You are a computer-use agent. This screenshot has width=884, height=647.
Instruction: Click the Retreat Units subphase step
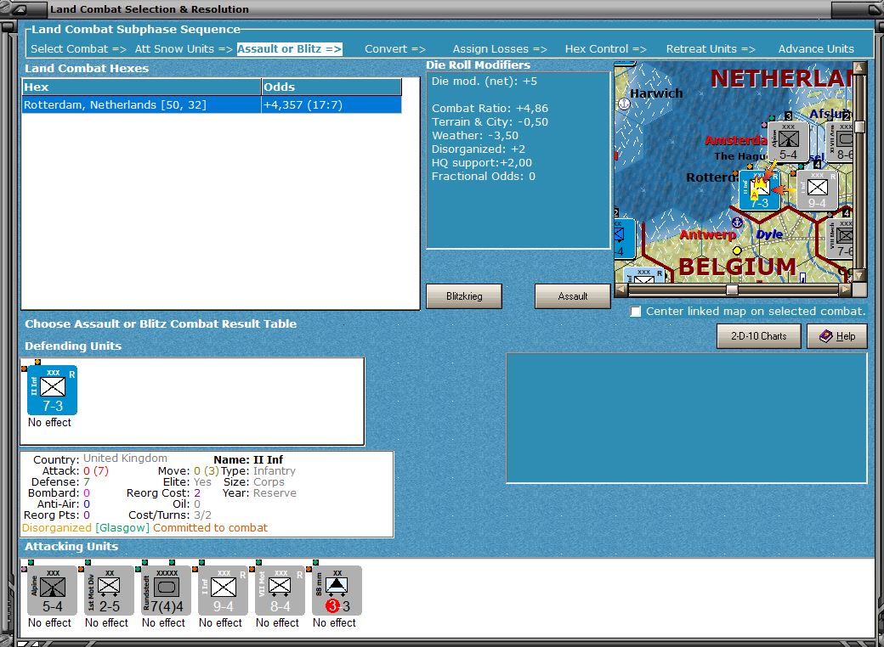pyautogui.click(x=711, y=49)
